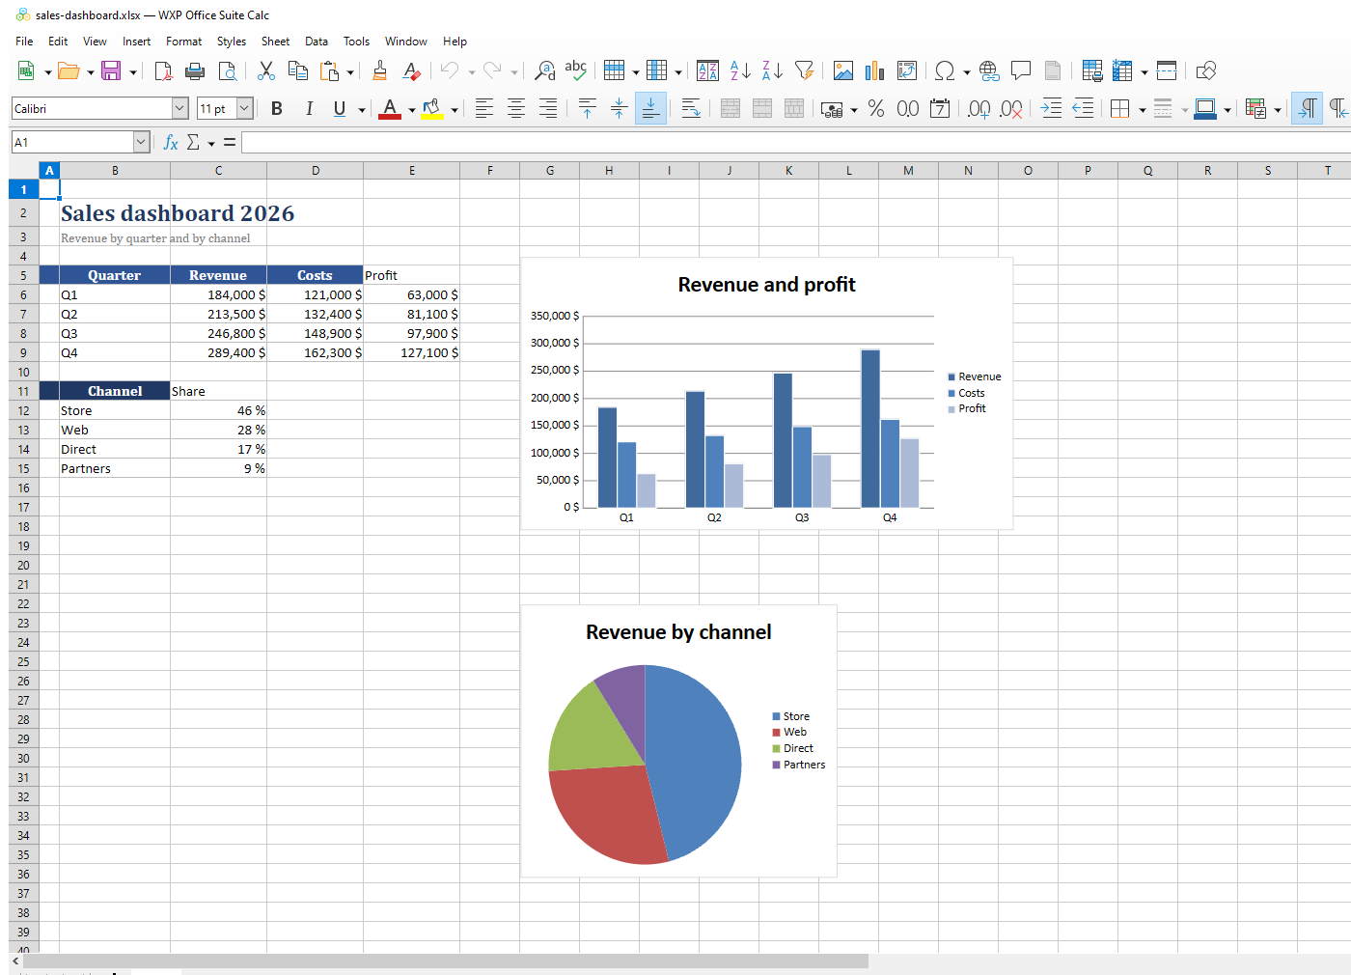Toggle the Align Bottom button
Screen dimensions: 1351x975
(651, 109)
